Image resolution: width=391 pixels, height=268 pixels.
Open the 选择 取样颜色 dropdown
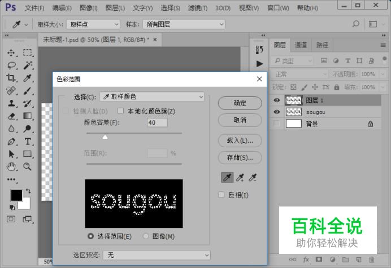(152, 97)
